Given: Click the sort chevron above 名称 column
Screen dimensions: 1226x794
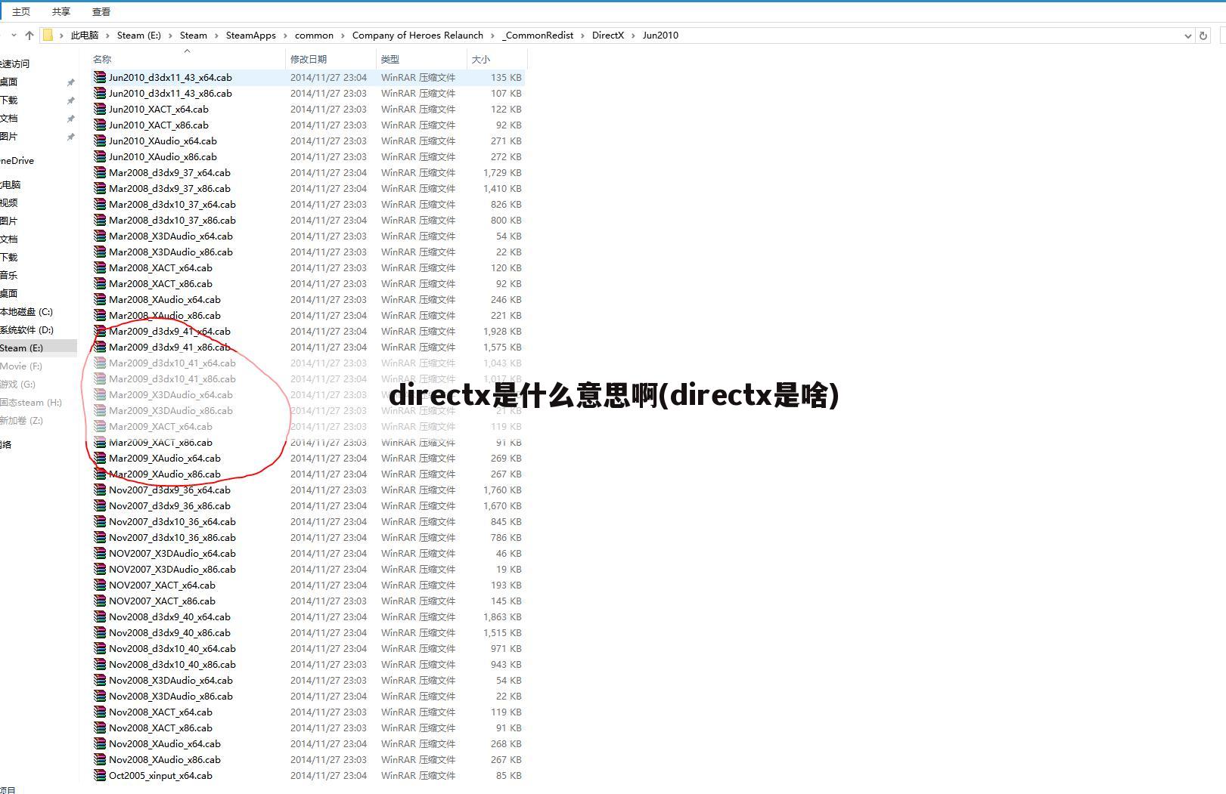Looking at the screenshot, I should tap(188, 51).
